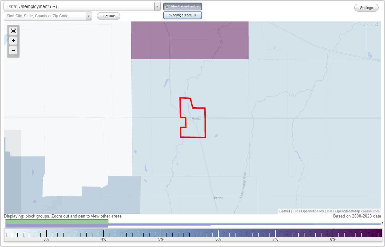Click the green distribution bar above the legend
This screenshot has width=385, height=247.
(x=57, y=222)
